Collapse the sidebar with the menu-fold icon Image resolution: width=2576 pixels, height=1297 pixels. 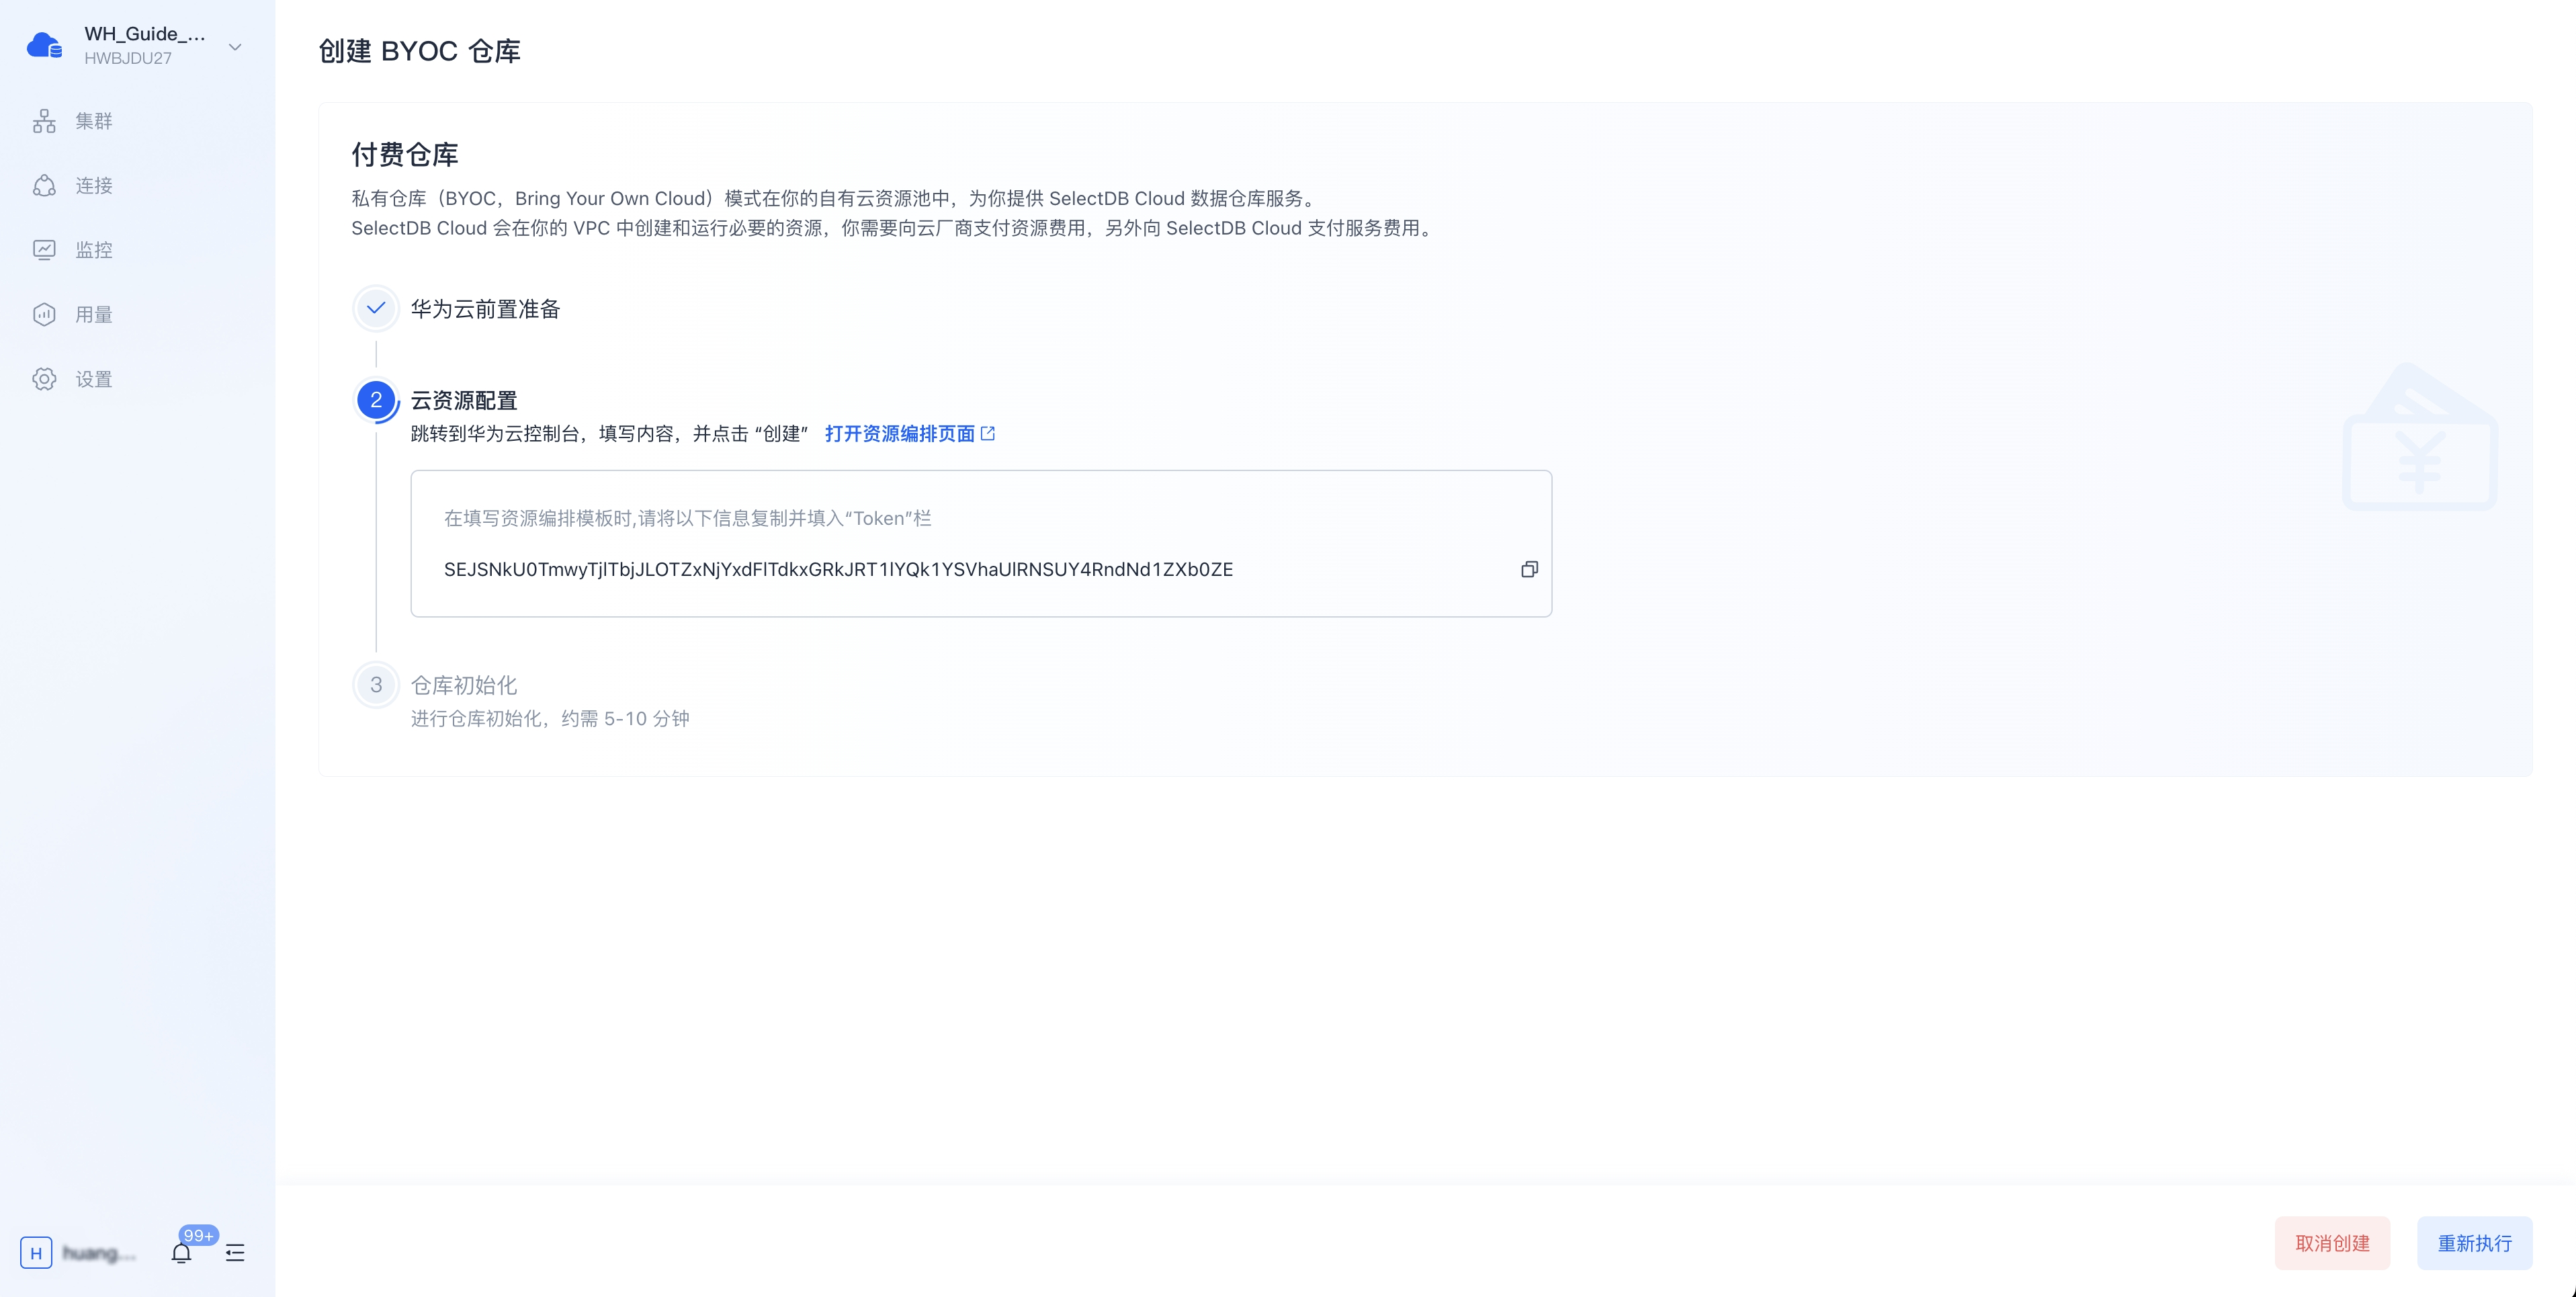pos(235,1253)
